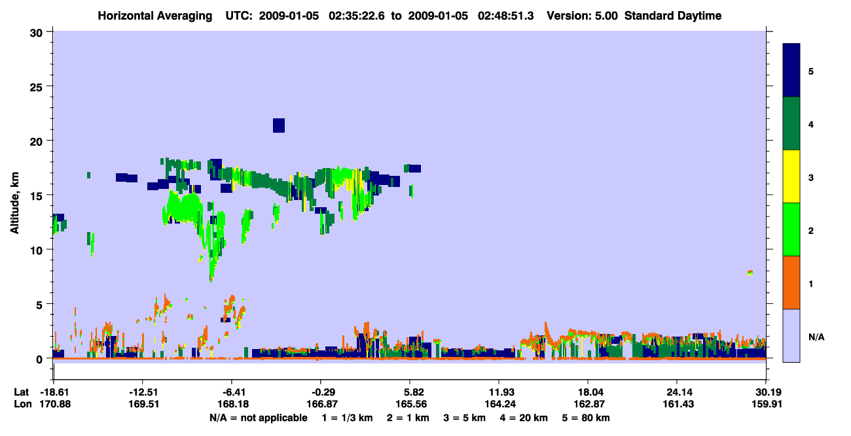
Task: Click the y-axis tick label 15
Action: (x=38, y=195)
